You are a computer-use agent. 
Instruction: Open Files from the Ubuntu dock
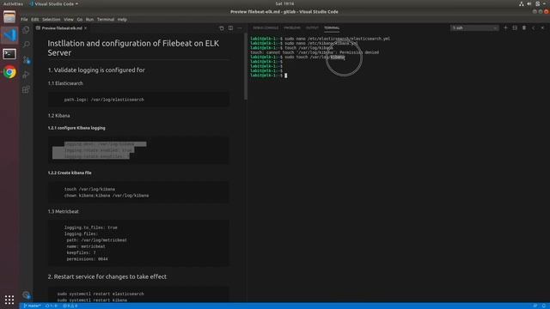9,17
